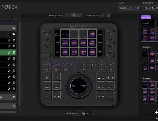Click the center wheel touchscreen
Image resolution: width=158 pixels, height=121 pixels.
click(79, 86)
